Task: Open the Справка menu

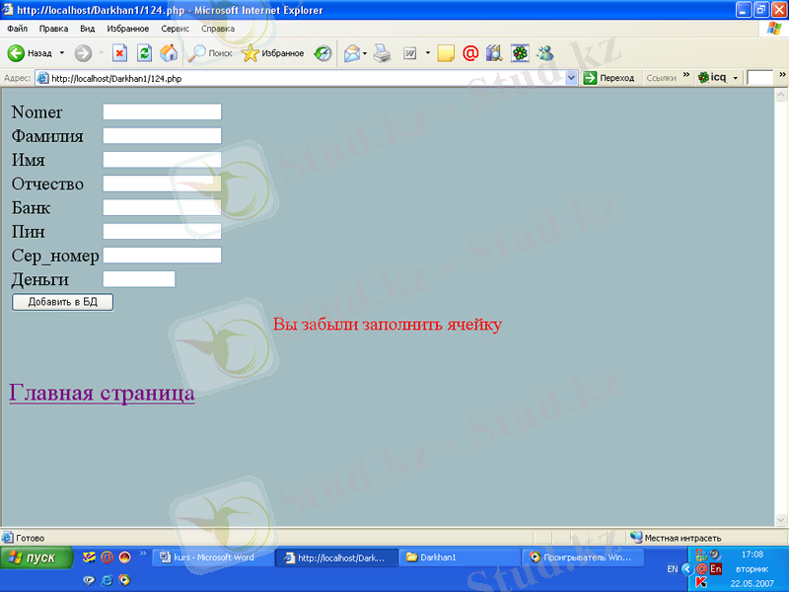Action: (x=218, y=29)
